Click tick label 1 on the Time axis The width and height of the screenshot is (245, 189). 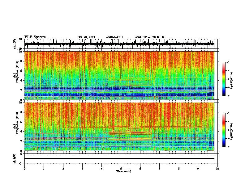[44, 169]
